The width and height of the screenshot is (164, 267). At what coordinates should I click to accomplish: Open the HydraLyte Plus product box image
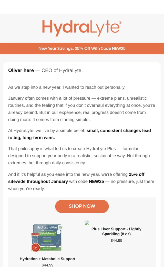47,238
